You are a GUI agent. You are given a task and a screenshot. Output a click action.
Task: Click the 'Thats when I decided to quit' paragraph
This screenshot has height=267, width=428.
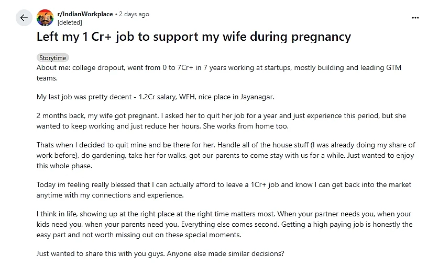coord(226,155)
